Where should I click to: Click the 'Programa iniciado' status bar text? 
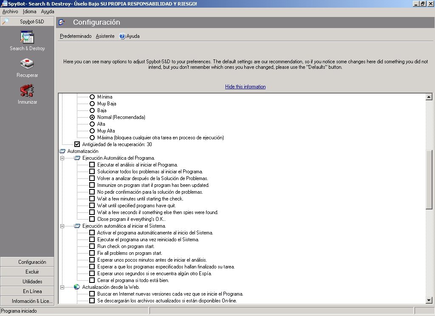click(x=19, y=311)
